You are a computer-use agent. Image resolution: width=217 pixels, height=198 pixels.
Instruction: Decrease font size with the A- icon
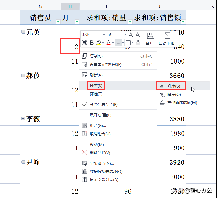(138, 35)
